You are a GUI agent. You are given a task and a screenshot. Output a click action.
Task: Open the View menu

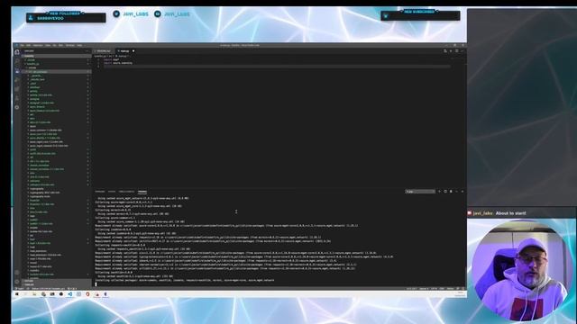pyautogui.click(x=48, y=45)
